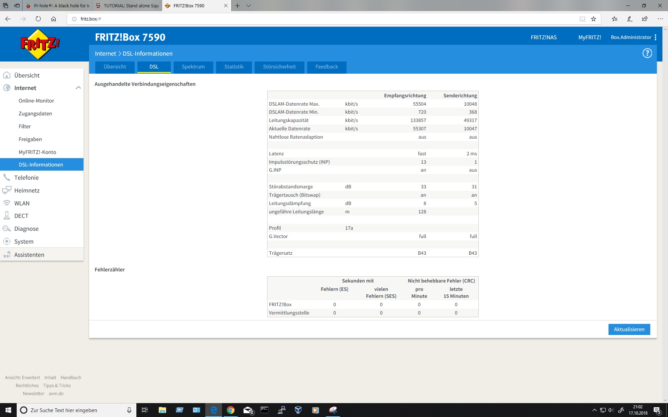This screenshot has width=668, height=417.
Task: Open Chrome from the taskbar
Action: point(230,410)
